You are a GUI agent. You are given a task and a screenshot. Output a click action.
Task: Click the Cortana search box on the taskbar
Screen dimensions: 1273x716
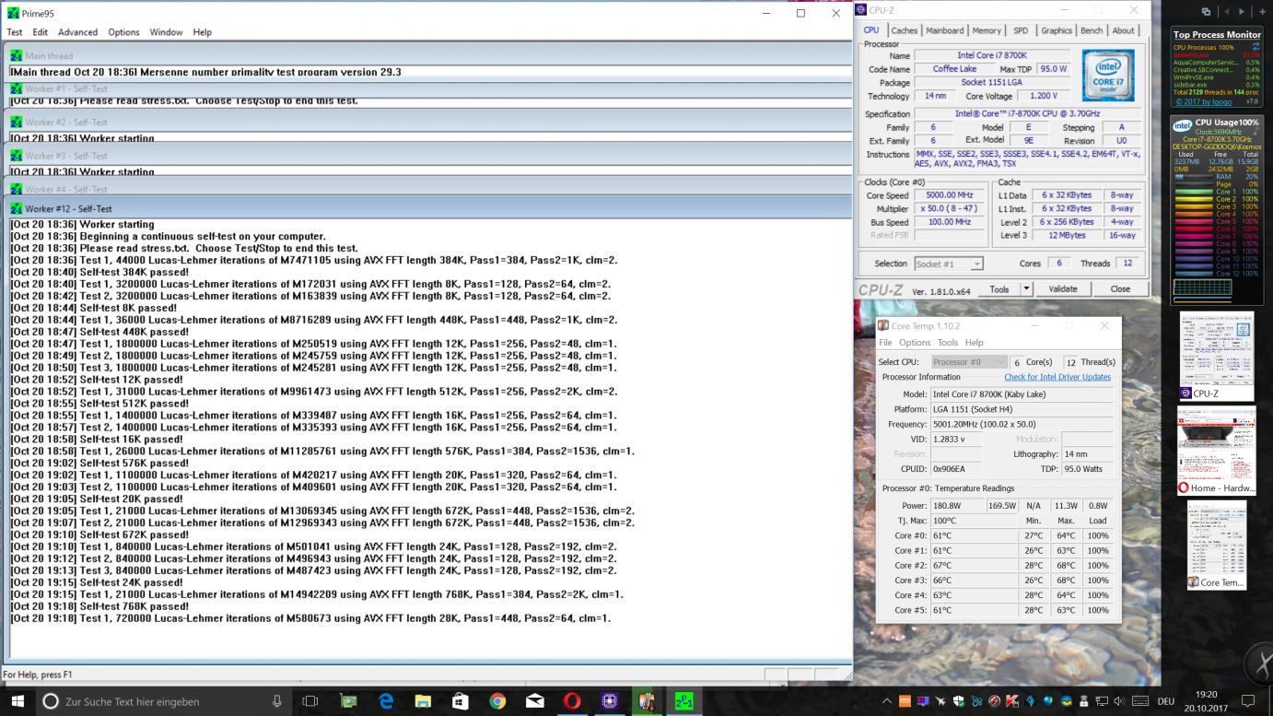(x=162, y=701)
